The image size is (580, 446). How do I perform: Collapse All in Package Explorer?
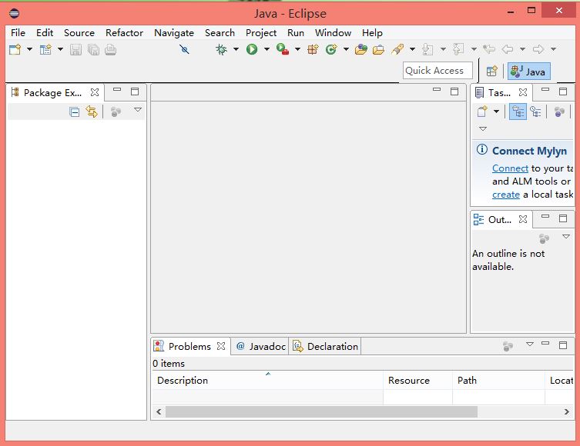[x=75, y=111]
